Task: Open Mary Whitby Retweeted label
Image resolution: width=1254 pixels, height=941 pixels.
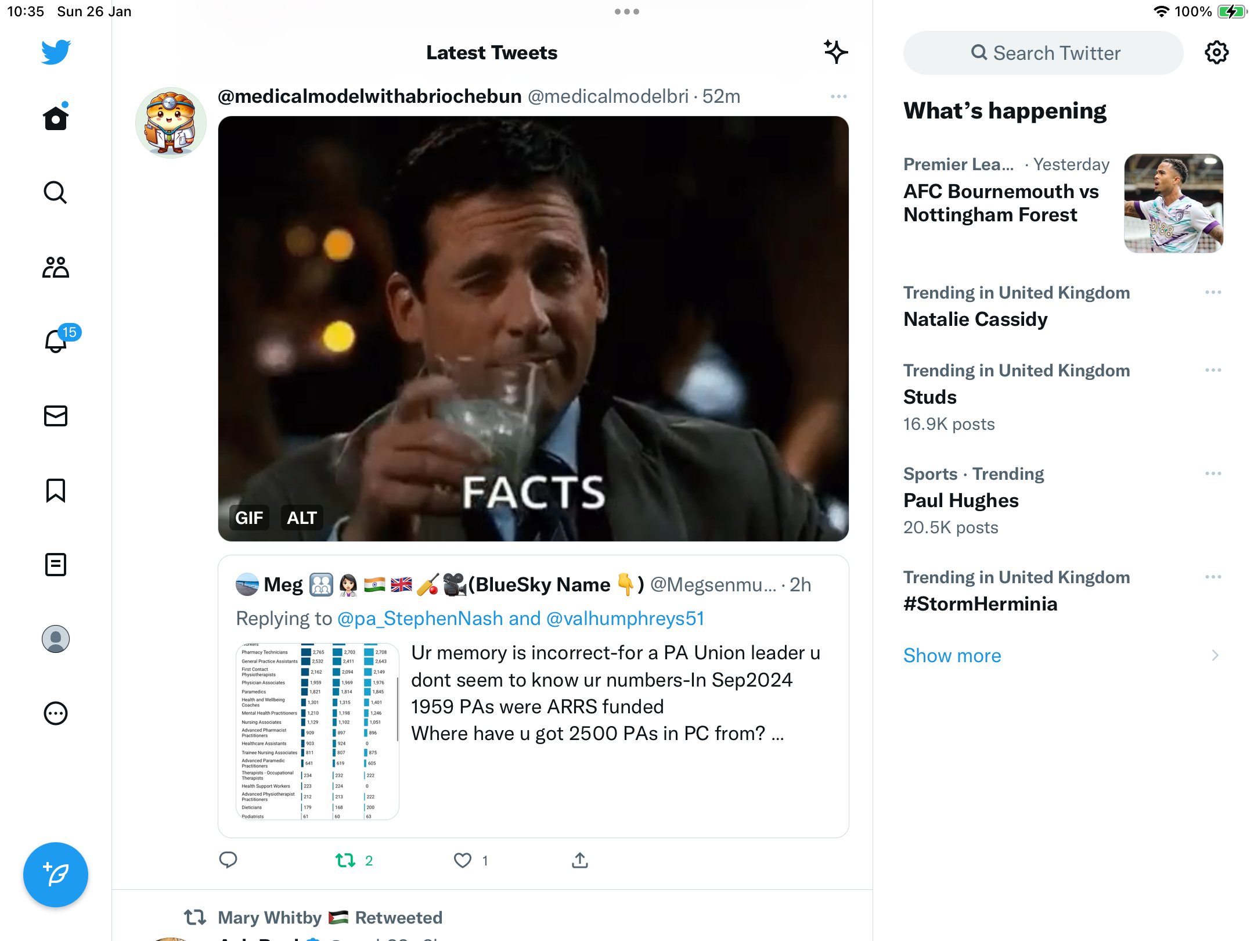Action: (x=330, y=918)
